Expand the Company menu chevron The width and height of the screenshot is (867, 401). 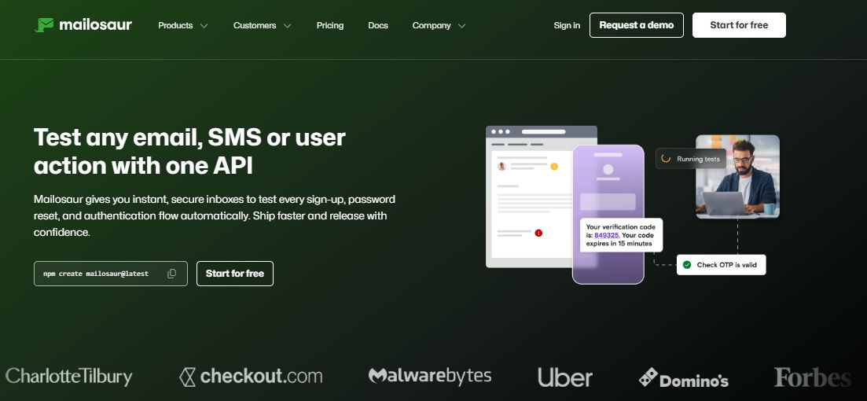(461, 26)
